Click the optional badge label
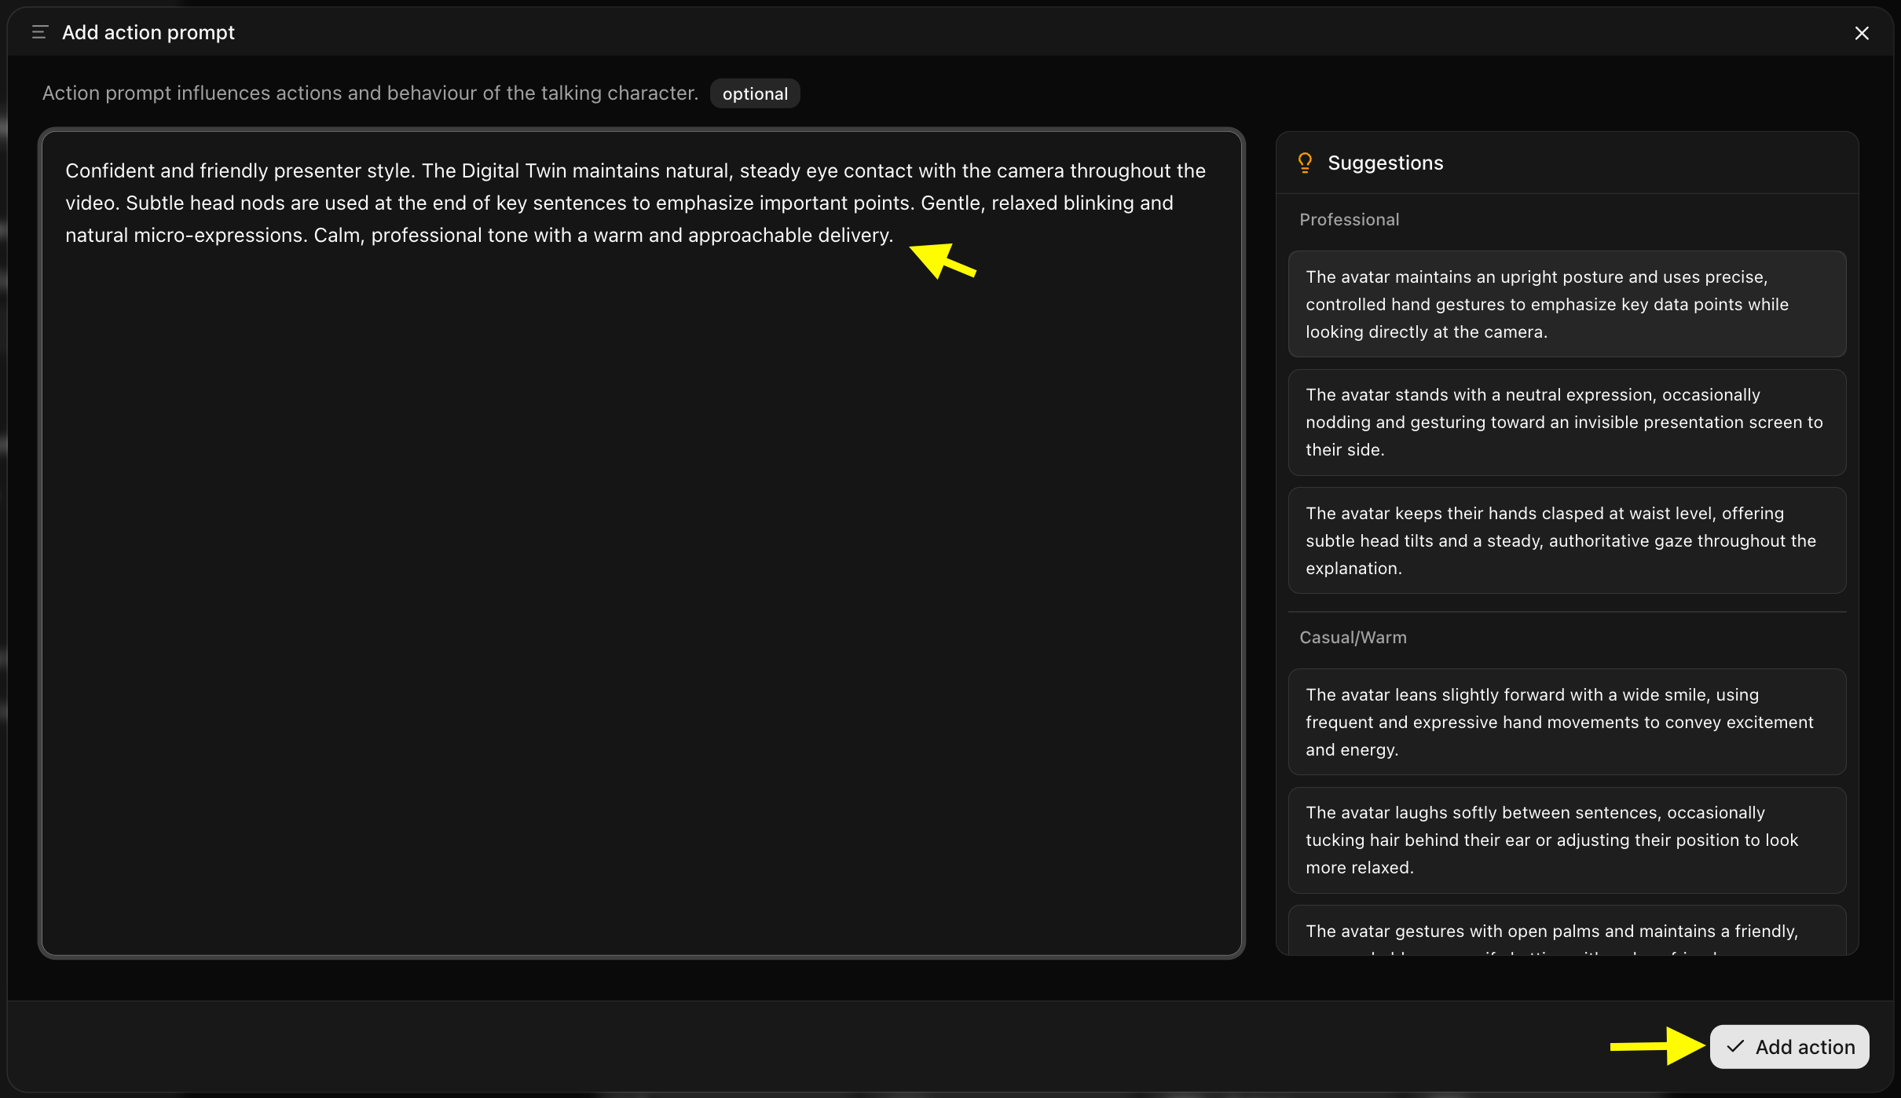This screenshot has height=1098, width=1901. [x=755, y=93]
